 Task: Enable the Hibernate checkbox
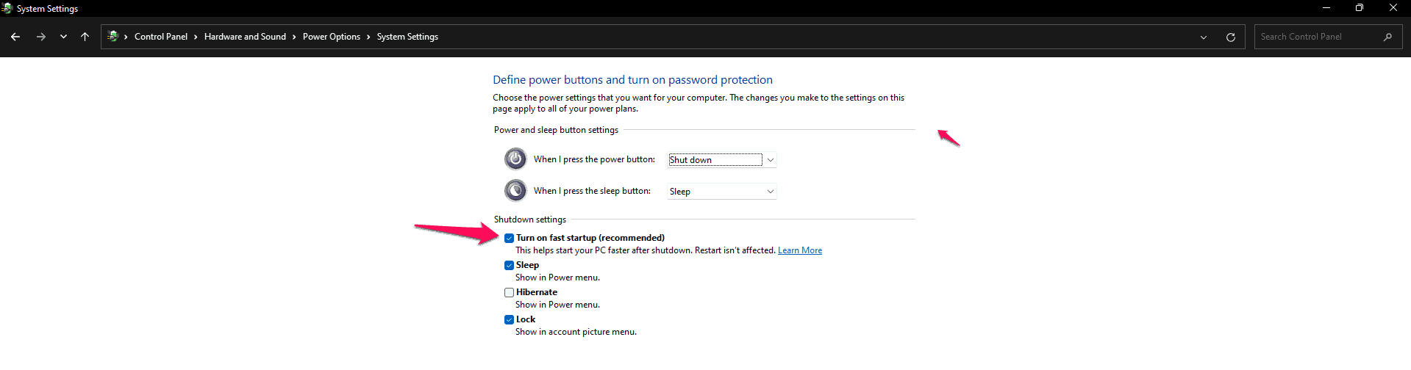tap(509, 292)
